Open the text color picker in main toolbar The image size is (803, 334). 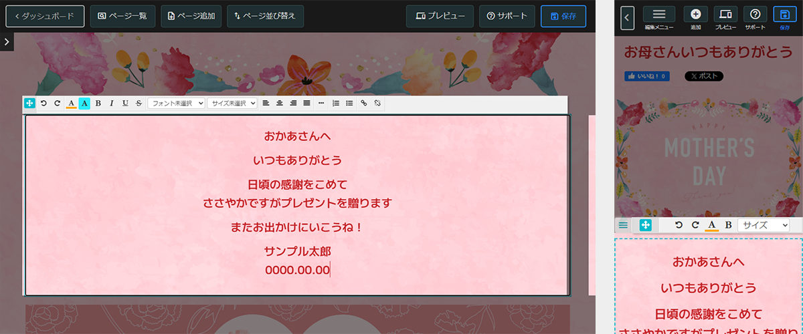click(71, 104)
